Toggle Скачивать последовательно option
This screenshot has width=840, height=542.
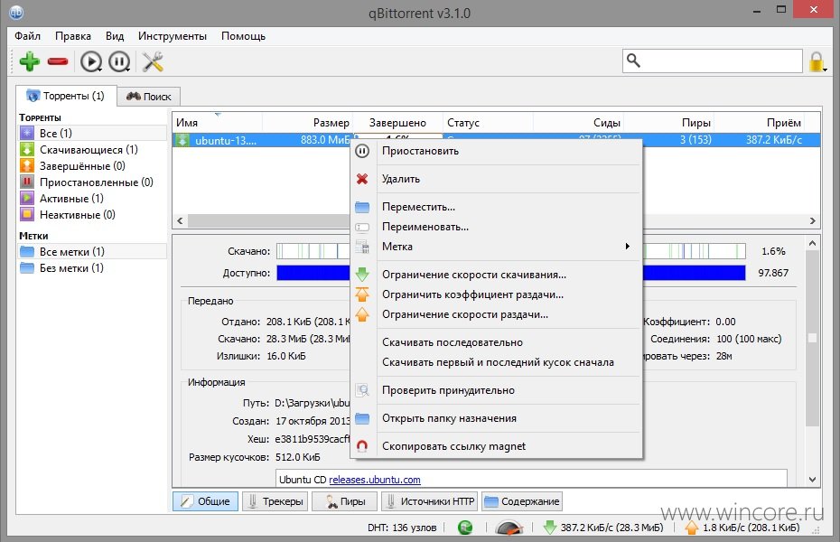click(497, 342)
